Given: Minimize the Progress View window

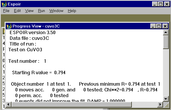Looking at the screenshot, I should pyautogui.click(x=153, y=26).
